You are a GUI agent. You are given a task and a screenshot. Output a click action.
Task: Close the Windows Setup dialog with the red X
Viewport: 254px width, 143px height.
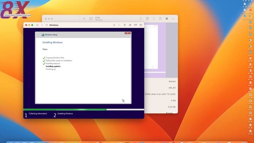pos(128,33)
